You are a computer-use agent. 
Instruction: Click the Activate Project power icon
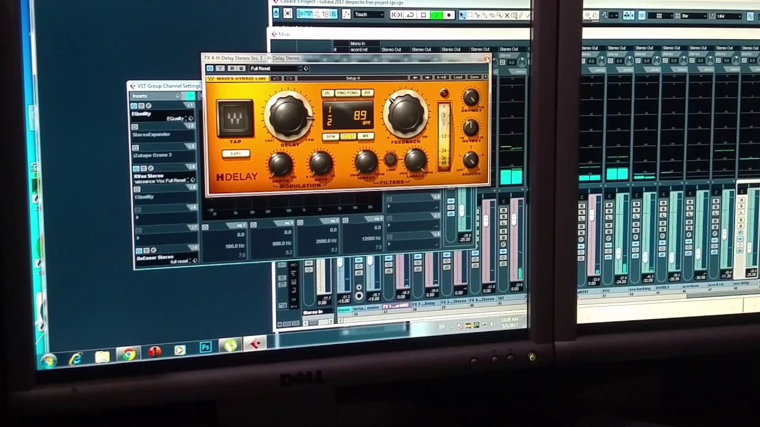(x=276, y=14)
